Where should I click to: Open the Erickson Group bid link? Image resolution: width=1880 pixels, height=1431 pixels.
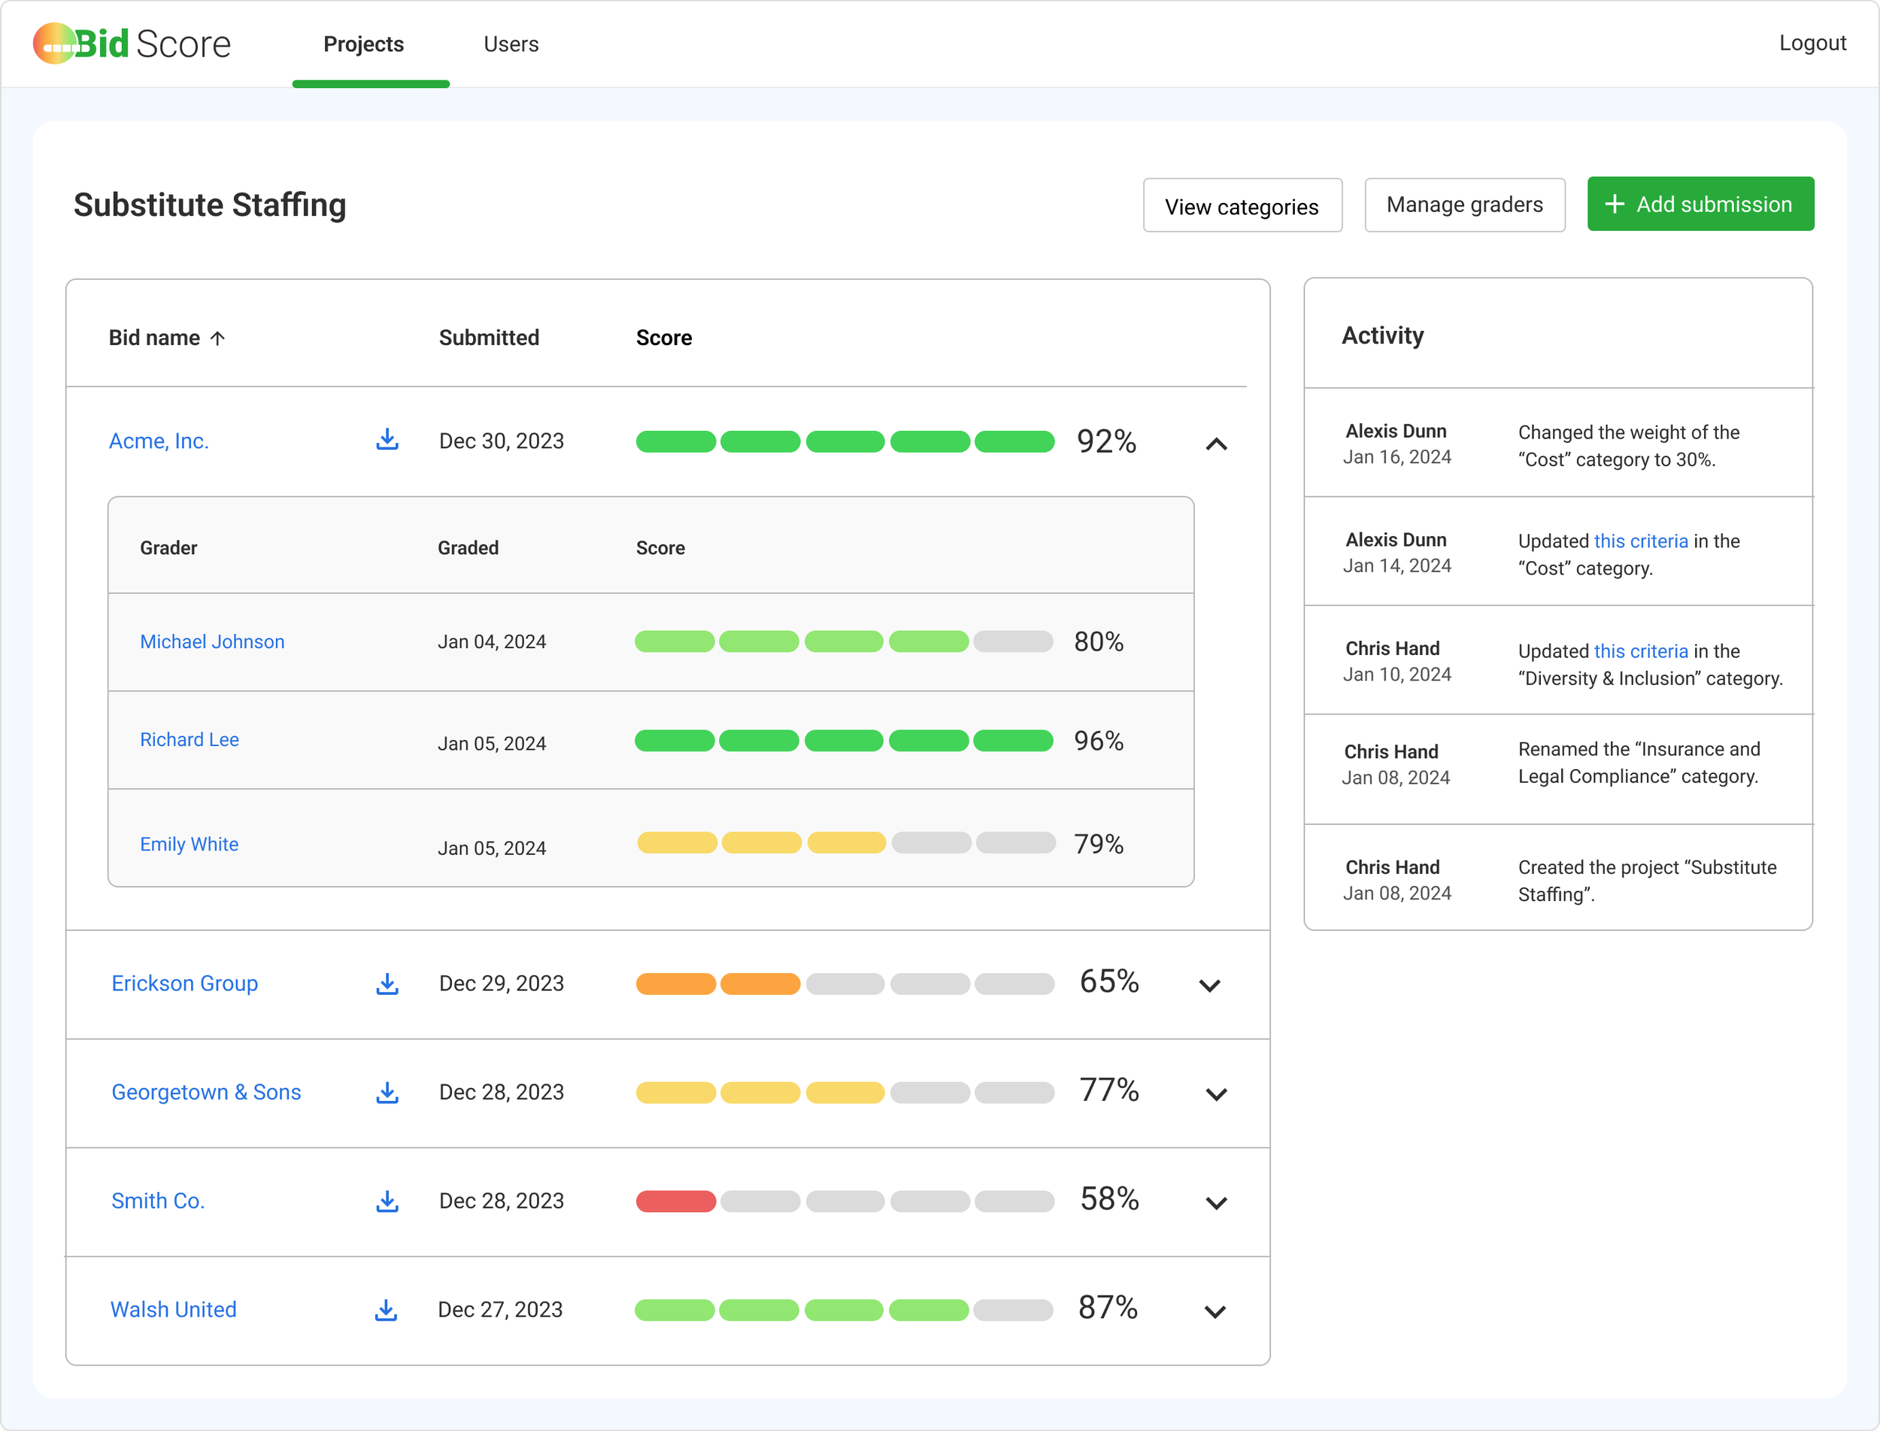coord(185,984)
